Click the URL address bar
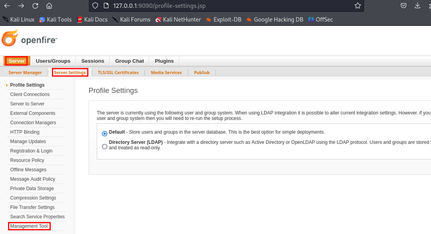431x234 pixels. [227, 6]
